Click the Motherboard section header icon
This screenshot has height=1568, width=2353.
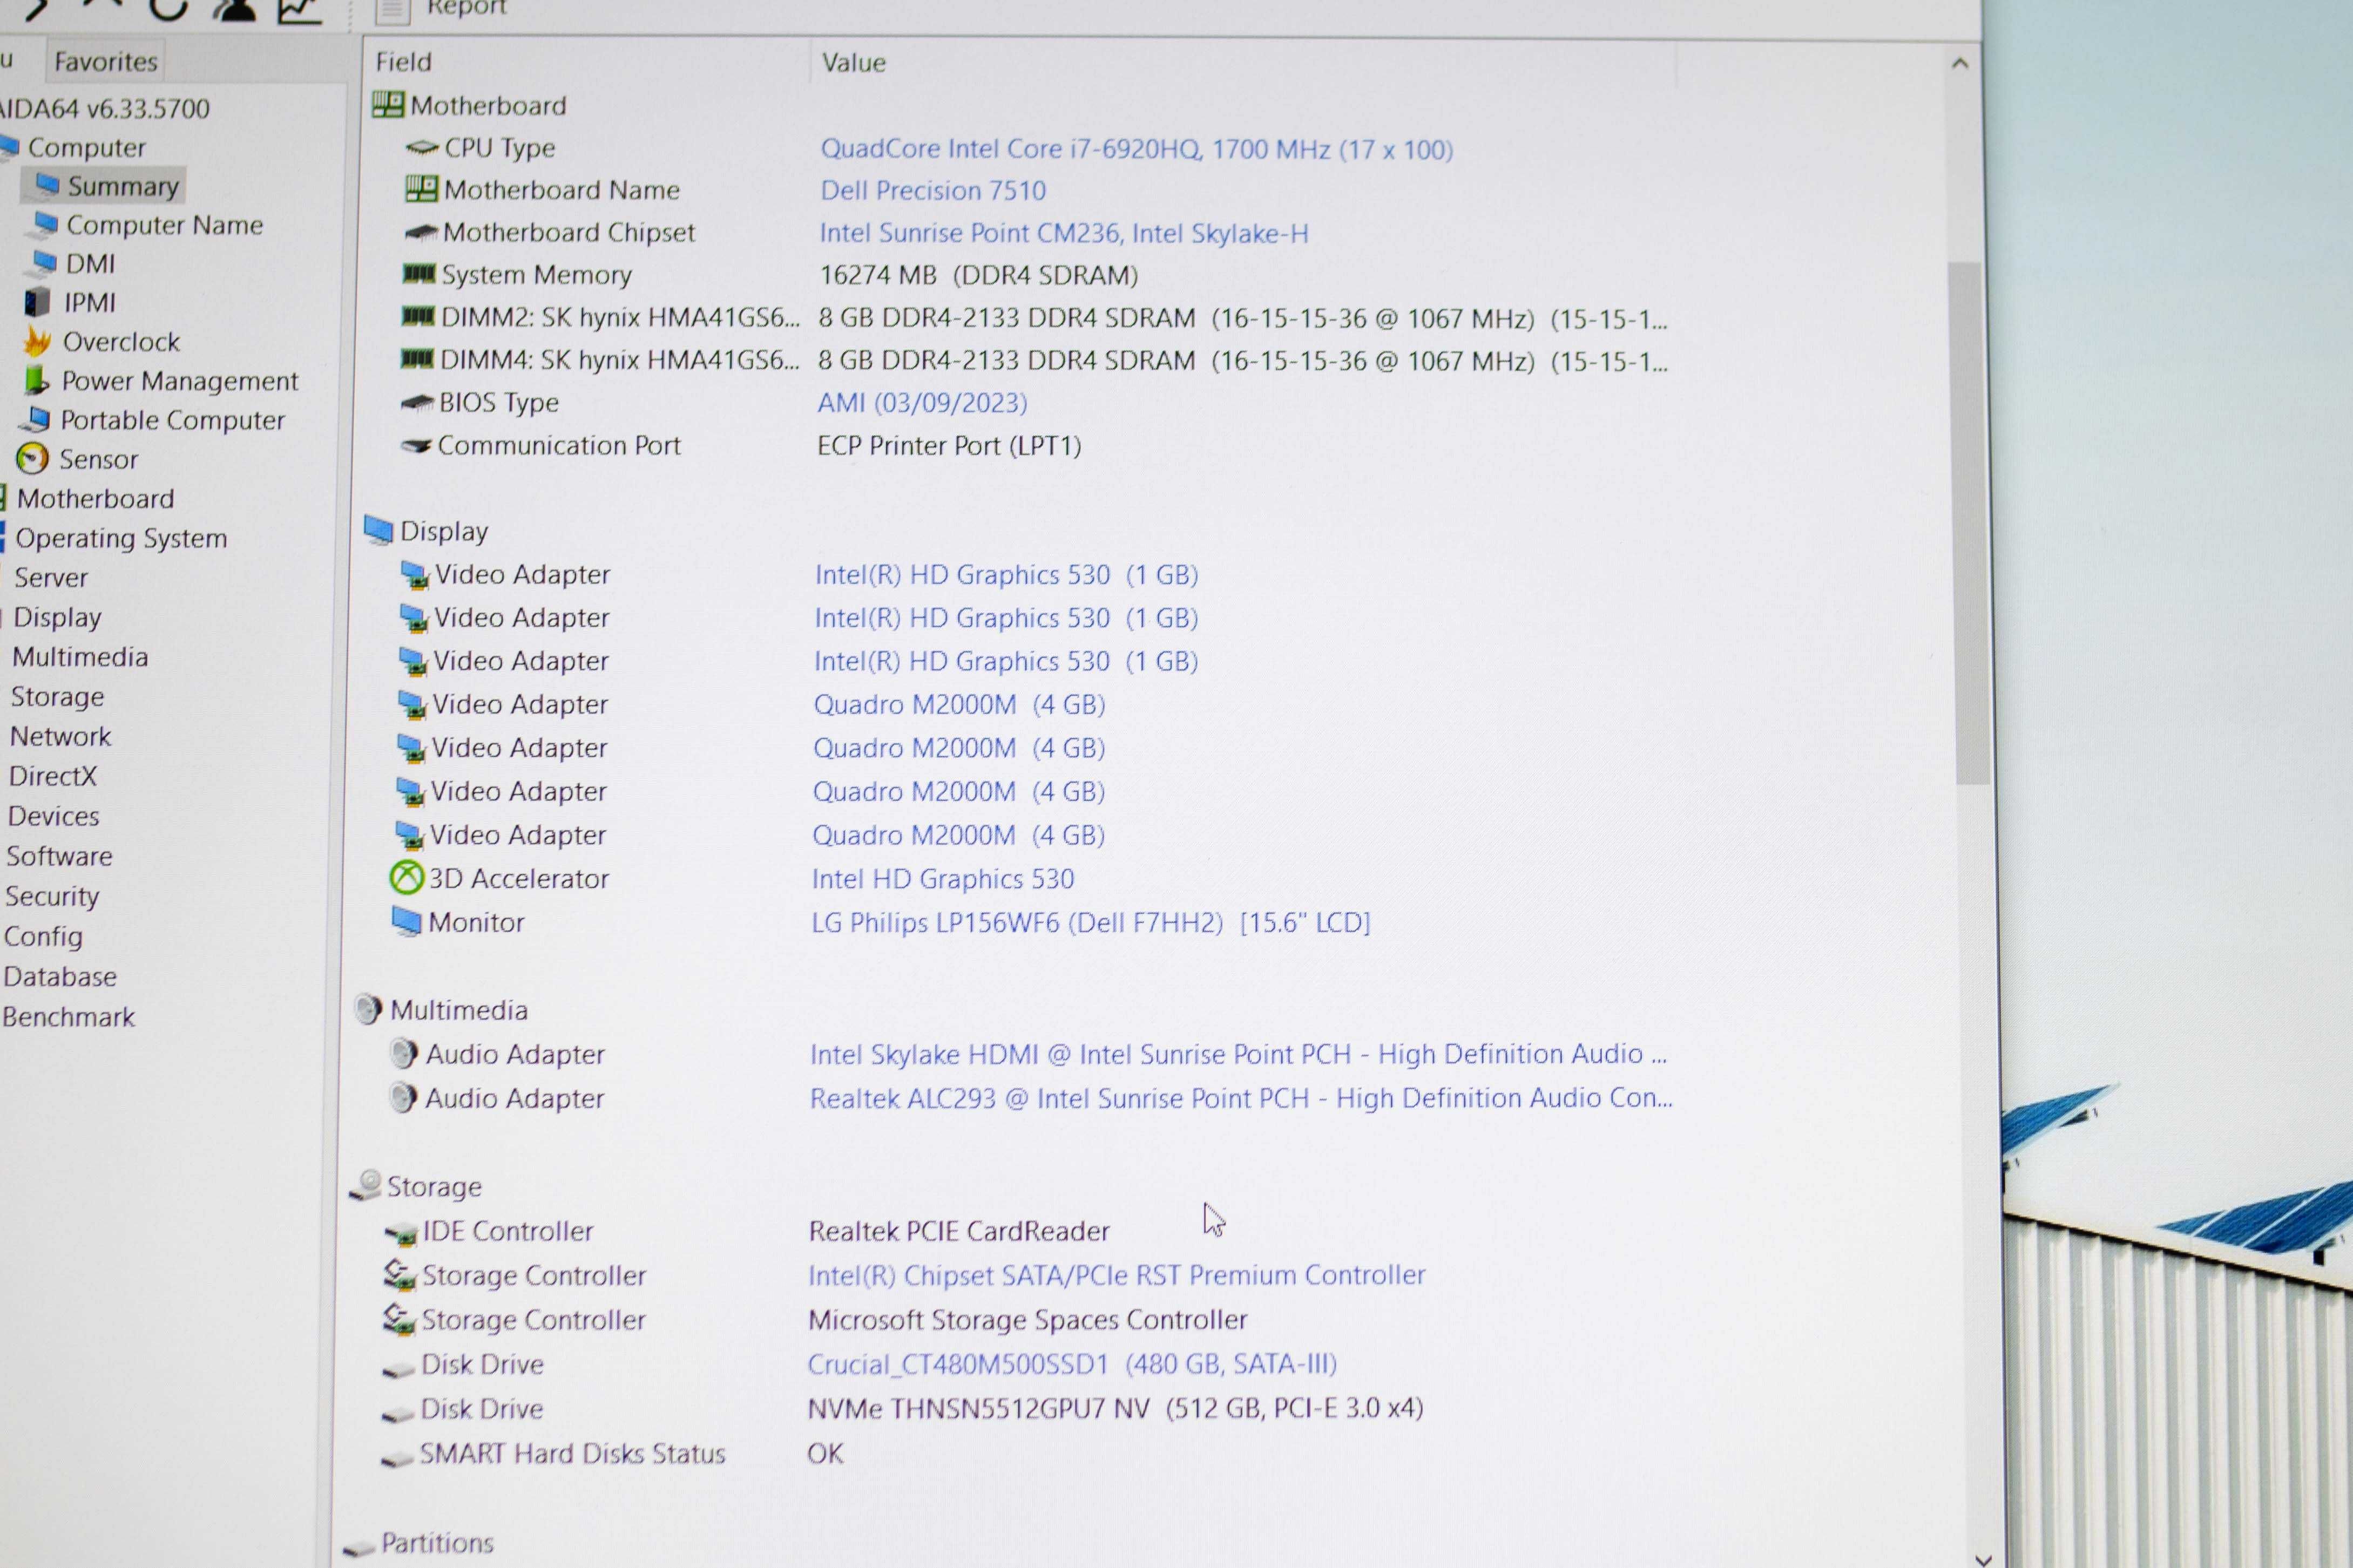coord(388,104)
